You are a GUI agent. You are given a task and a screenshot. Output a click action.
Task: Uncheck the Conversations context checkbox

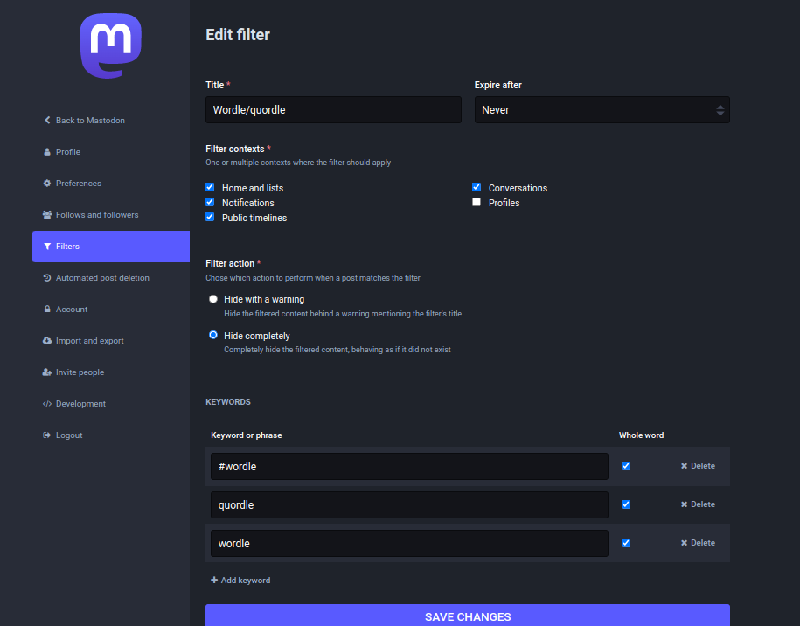point(477,187)
